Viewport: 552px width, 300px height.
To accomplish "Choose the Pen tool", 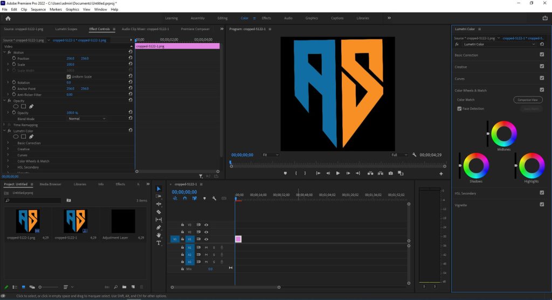I will tap(158, 227).
